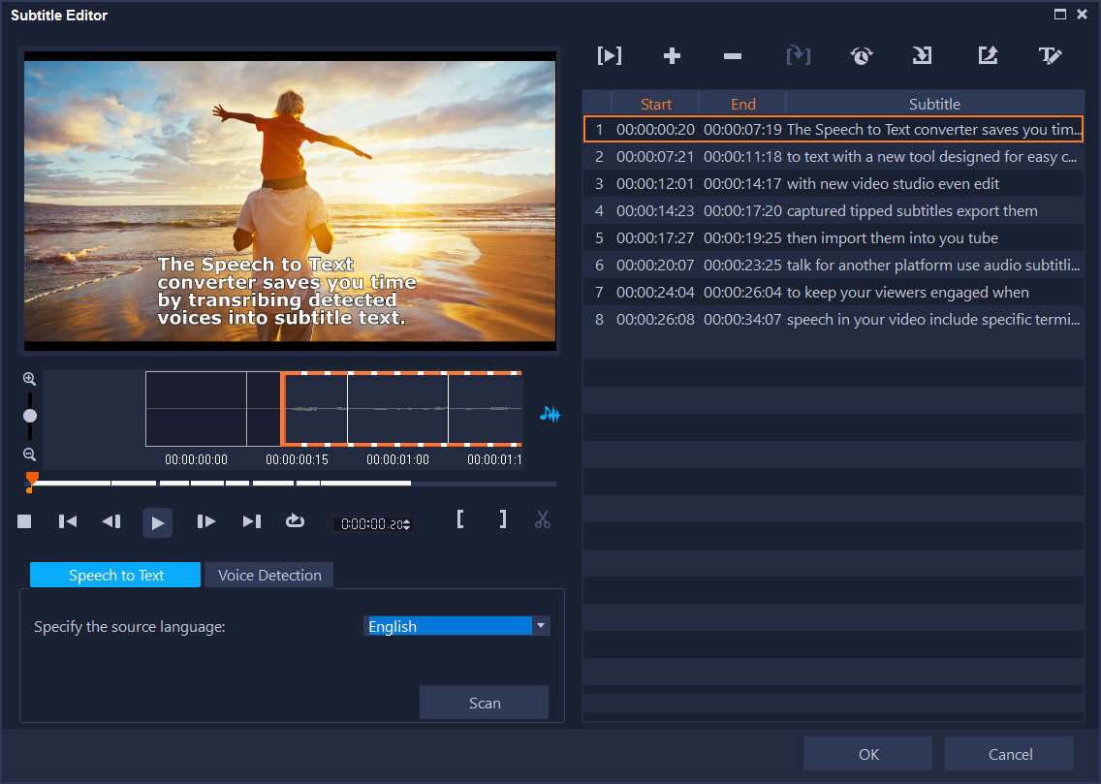Open text options with the T pencil icon

[x=1051, y=55]
